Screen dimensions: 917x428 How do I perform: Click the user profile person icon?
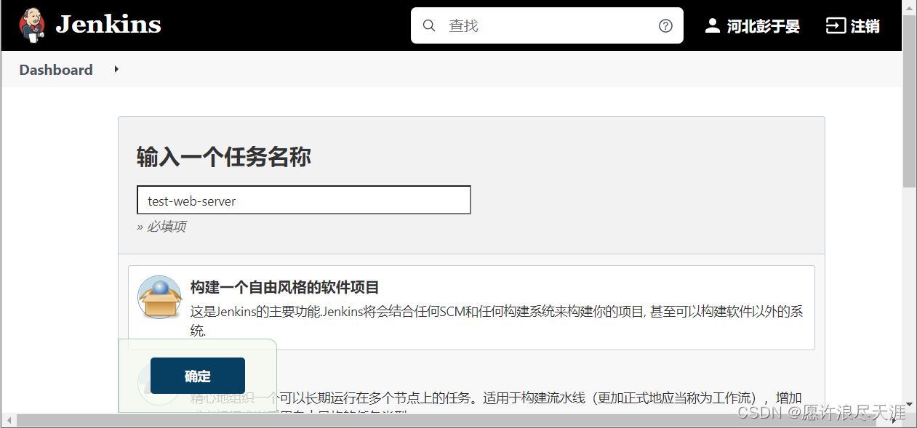[x=713, y=26]
